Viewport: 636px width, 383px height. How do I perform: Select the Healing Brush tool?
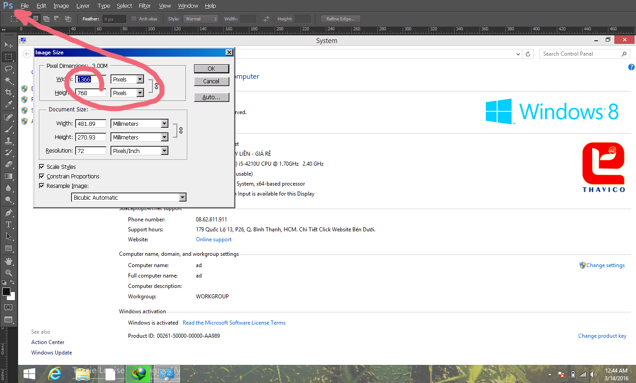point(9,117)
